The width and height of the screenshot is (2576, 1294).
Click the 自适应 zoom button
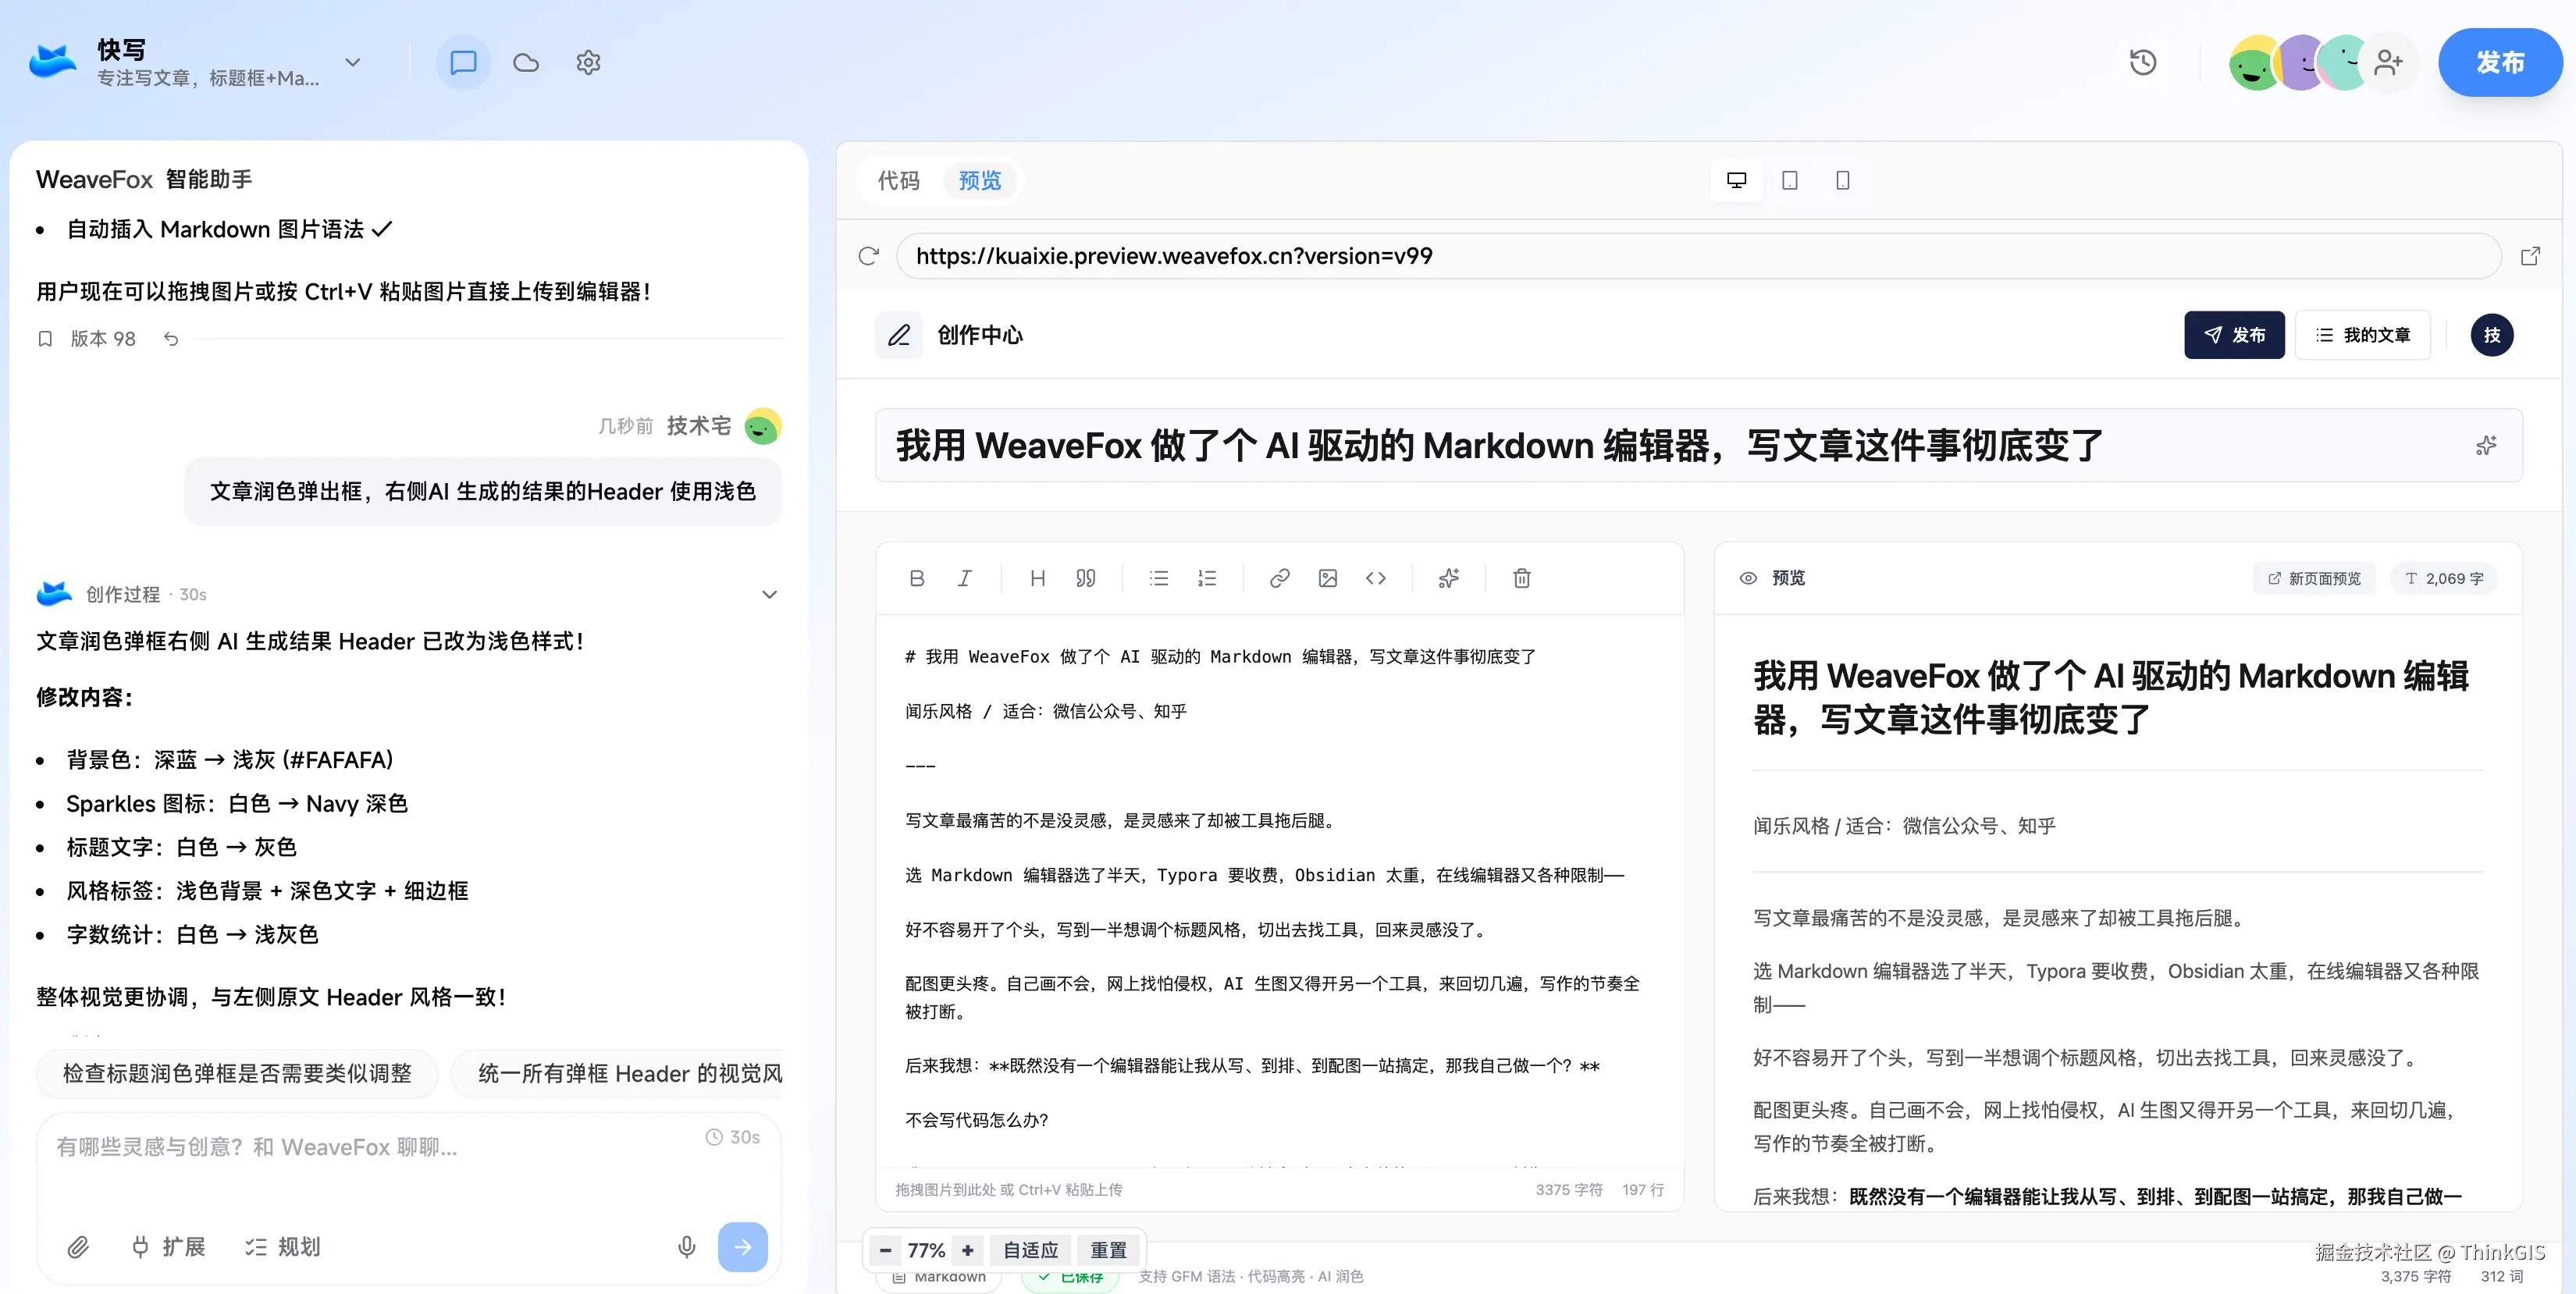1031,1250
